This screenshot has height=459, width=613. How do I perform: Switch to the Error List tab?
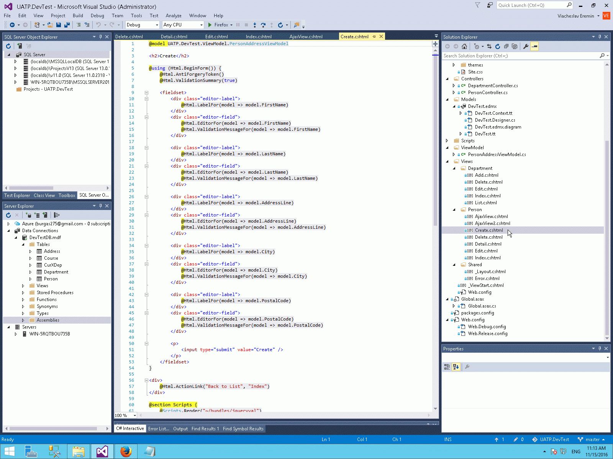point(159,429)
